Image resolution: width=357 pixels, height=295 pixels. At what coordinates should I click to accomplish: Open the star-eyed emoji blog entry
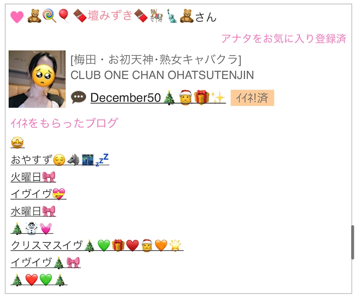[17, 143]
